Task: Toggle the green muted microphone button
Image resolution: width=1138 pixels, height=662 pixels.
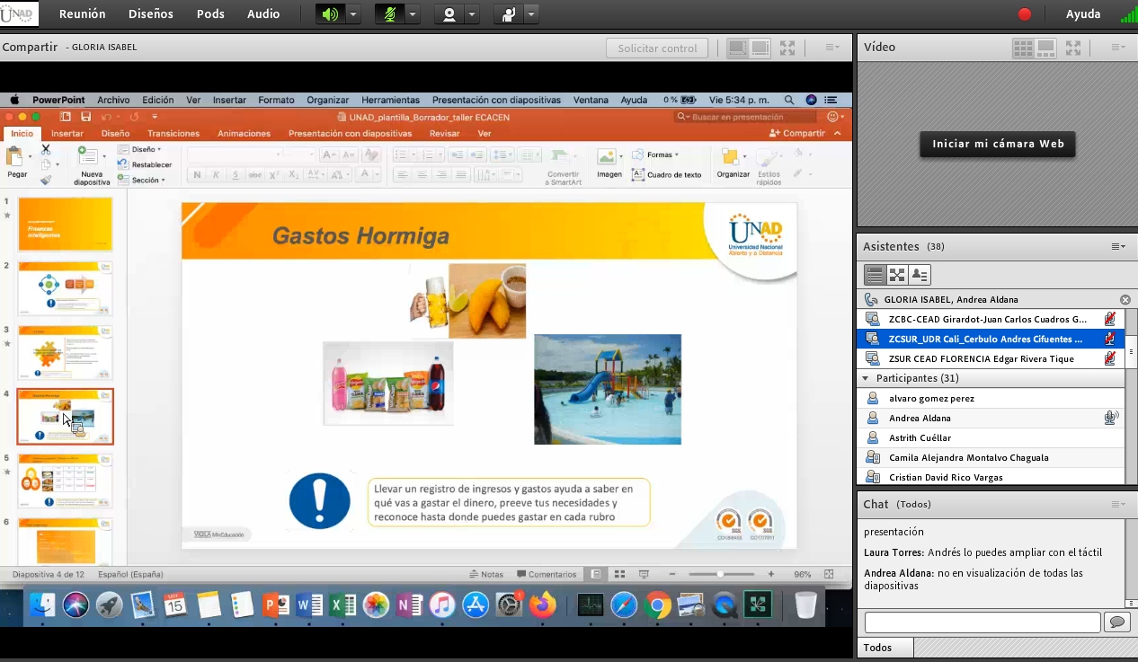Action: 390,14
